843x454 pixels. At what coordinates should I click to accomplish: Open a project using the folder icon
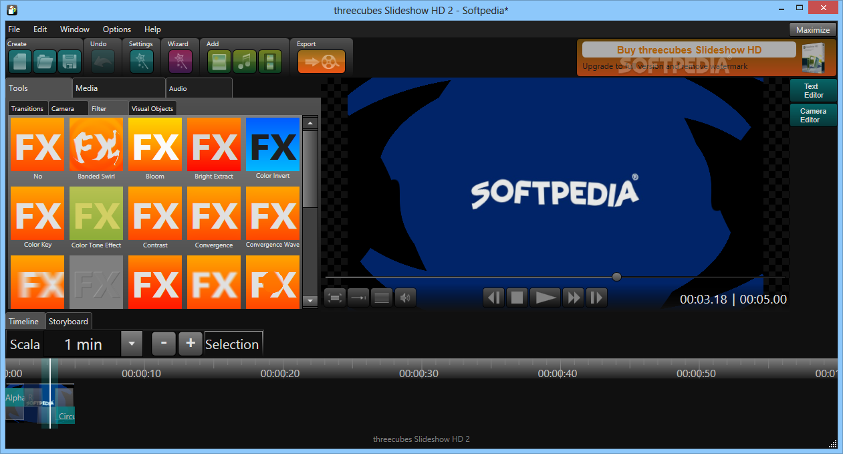tap(44, 62)
